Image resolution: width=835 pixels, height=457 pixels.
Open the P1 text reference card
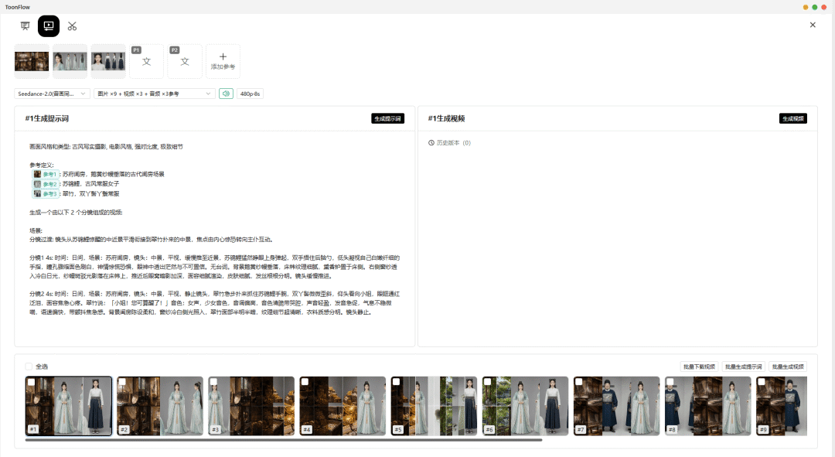tap(146, 61)
